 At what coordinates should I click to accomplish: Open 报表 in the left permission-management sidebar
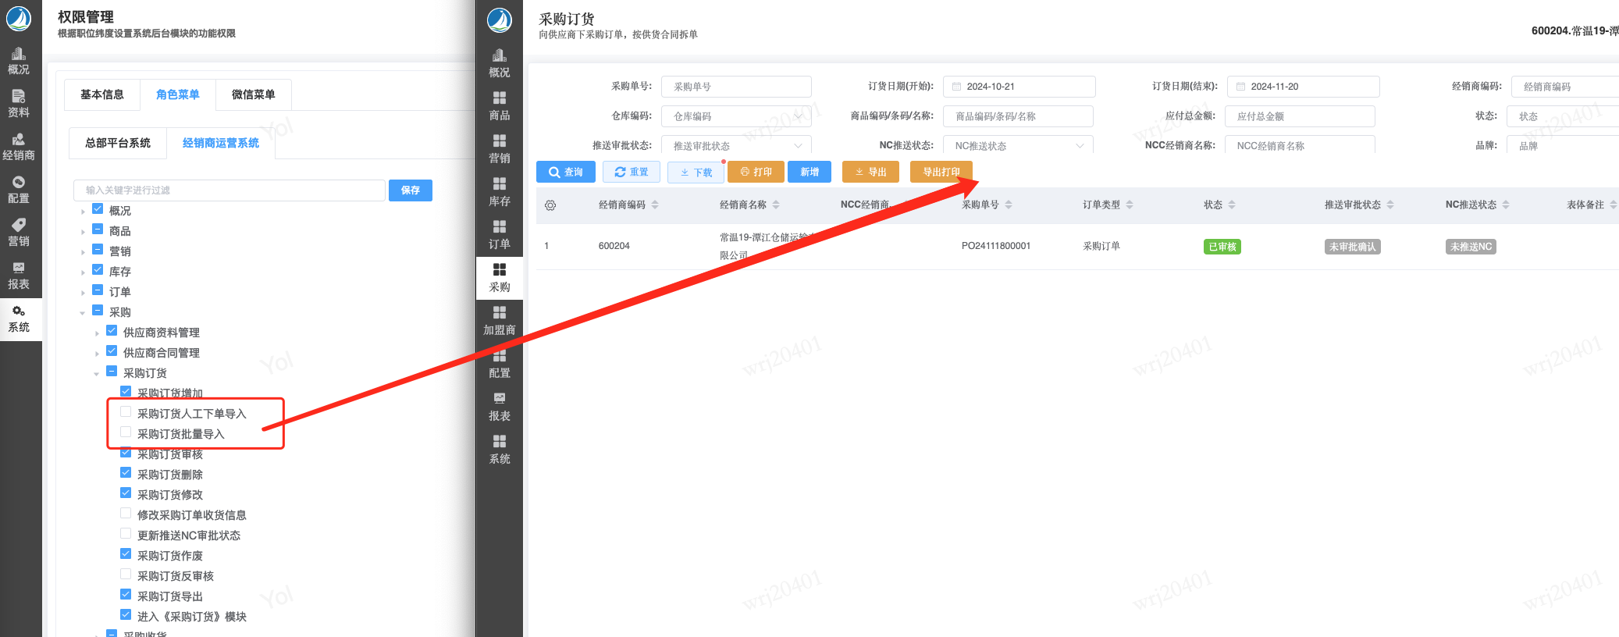[x=19, y=276]
